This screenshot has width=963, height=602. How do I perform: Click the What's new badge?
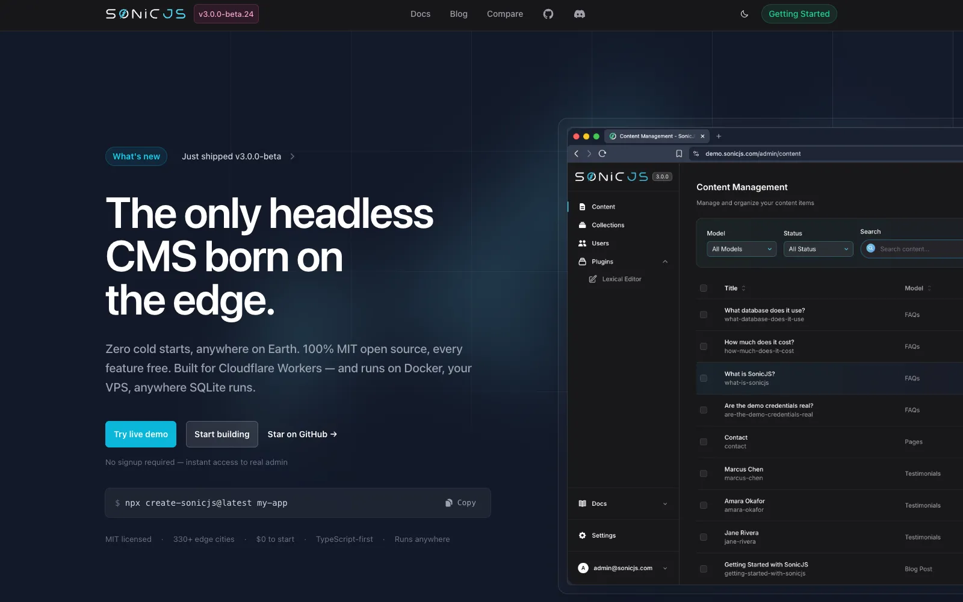point(136,156)
